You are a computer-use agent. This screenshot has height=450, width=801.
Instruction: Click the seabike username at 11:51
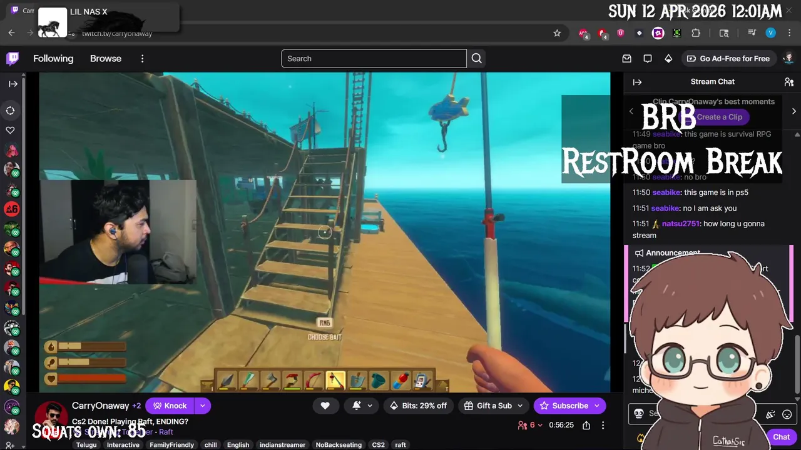(x=665, y=208)
